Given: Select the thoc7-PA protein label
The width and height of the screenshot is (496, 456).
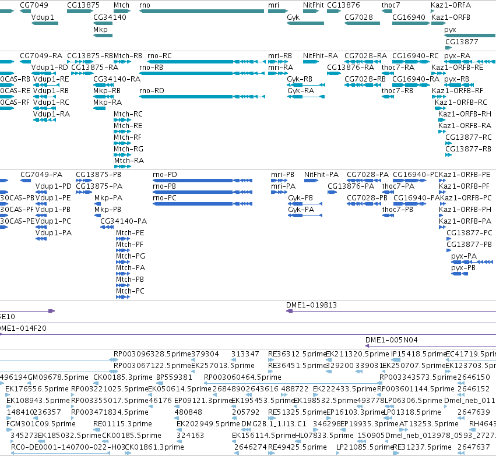Looking at the screenshot, I should click(398, 186).
